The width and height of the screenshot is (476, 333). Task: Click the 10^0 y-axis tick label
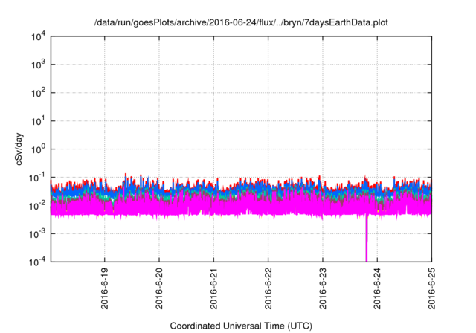pyautogui.click(x=38, y=149)
